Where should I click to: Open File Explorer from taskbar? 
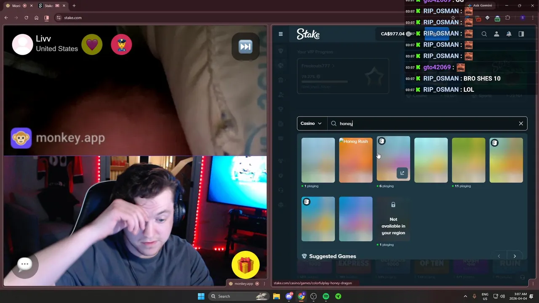276,296
